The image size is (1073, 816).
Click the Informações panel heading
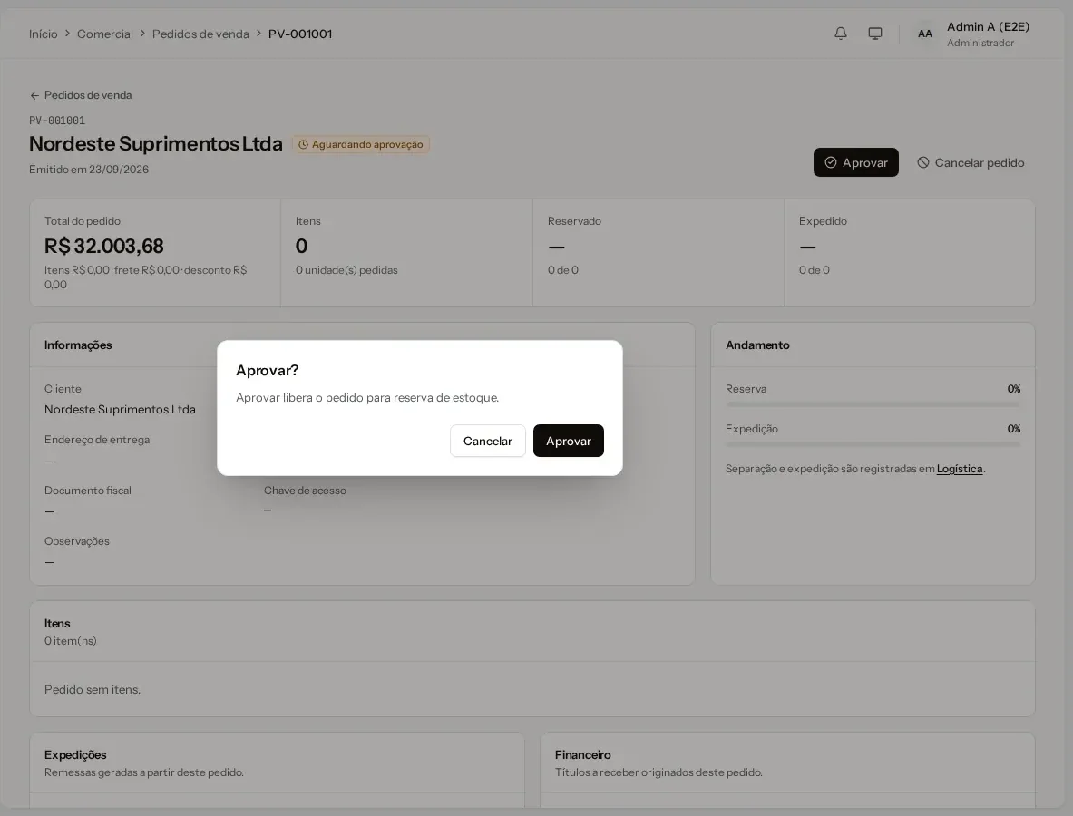click(x=78, y=345)
